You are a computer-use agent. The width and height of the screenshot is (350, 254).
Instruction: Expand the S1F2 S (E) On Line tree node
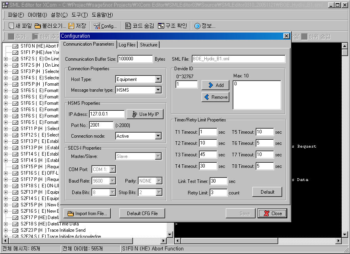6,59
